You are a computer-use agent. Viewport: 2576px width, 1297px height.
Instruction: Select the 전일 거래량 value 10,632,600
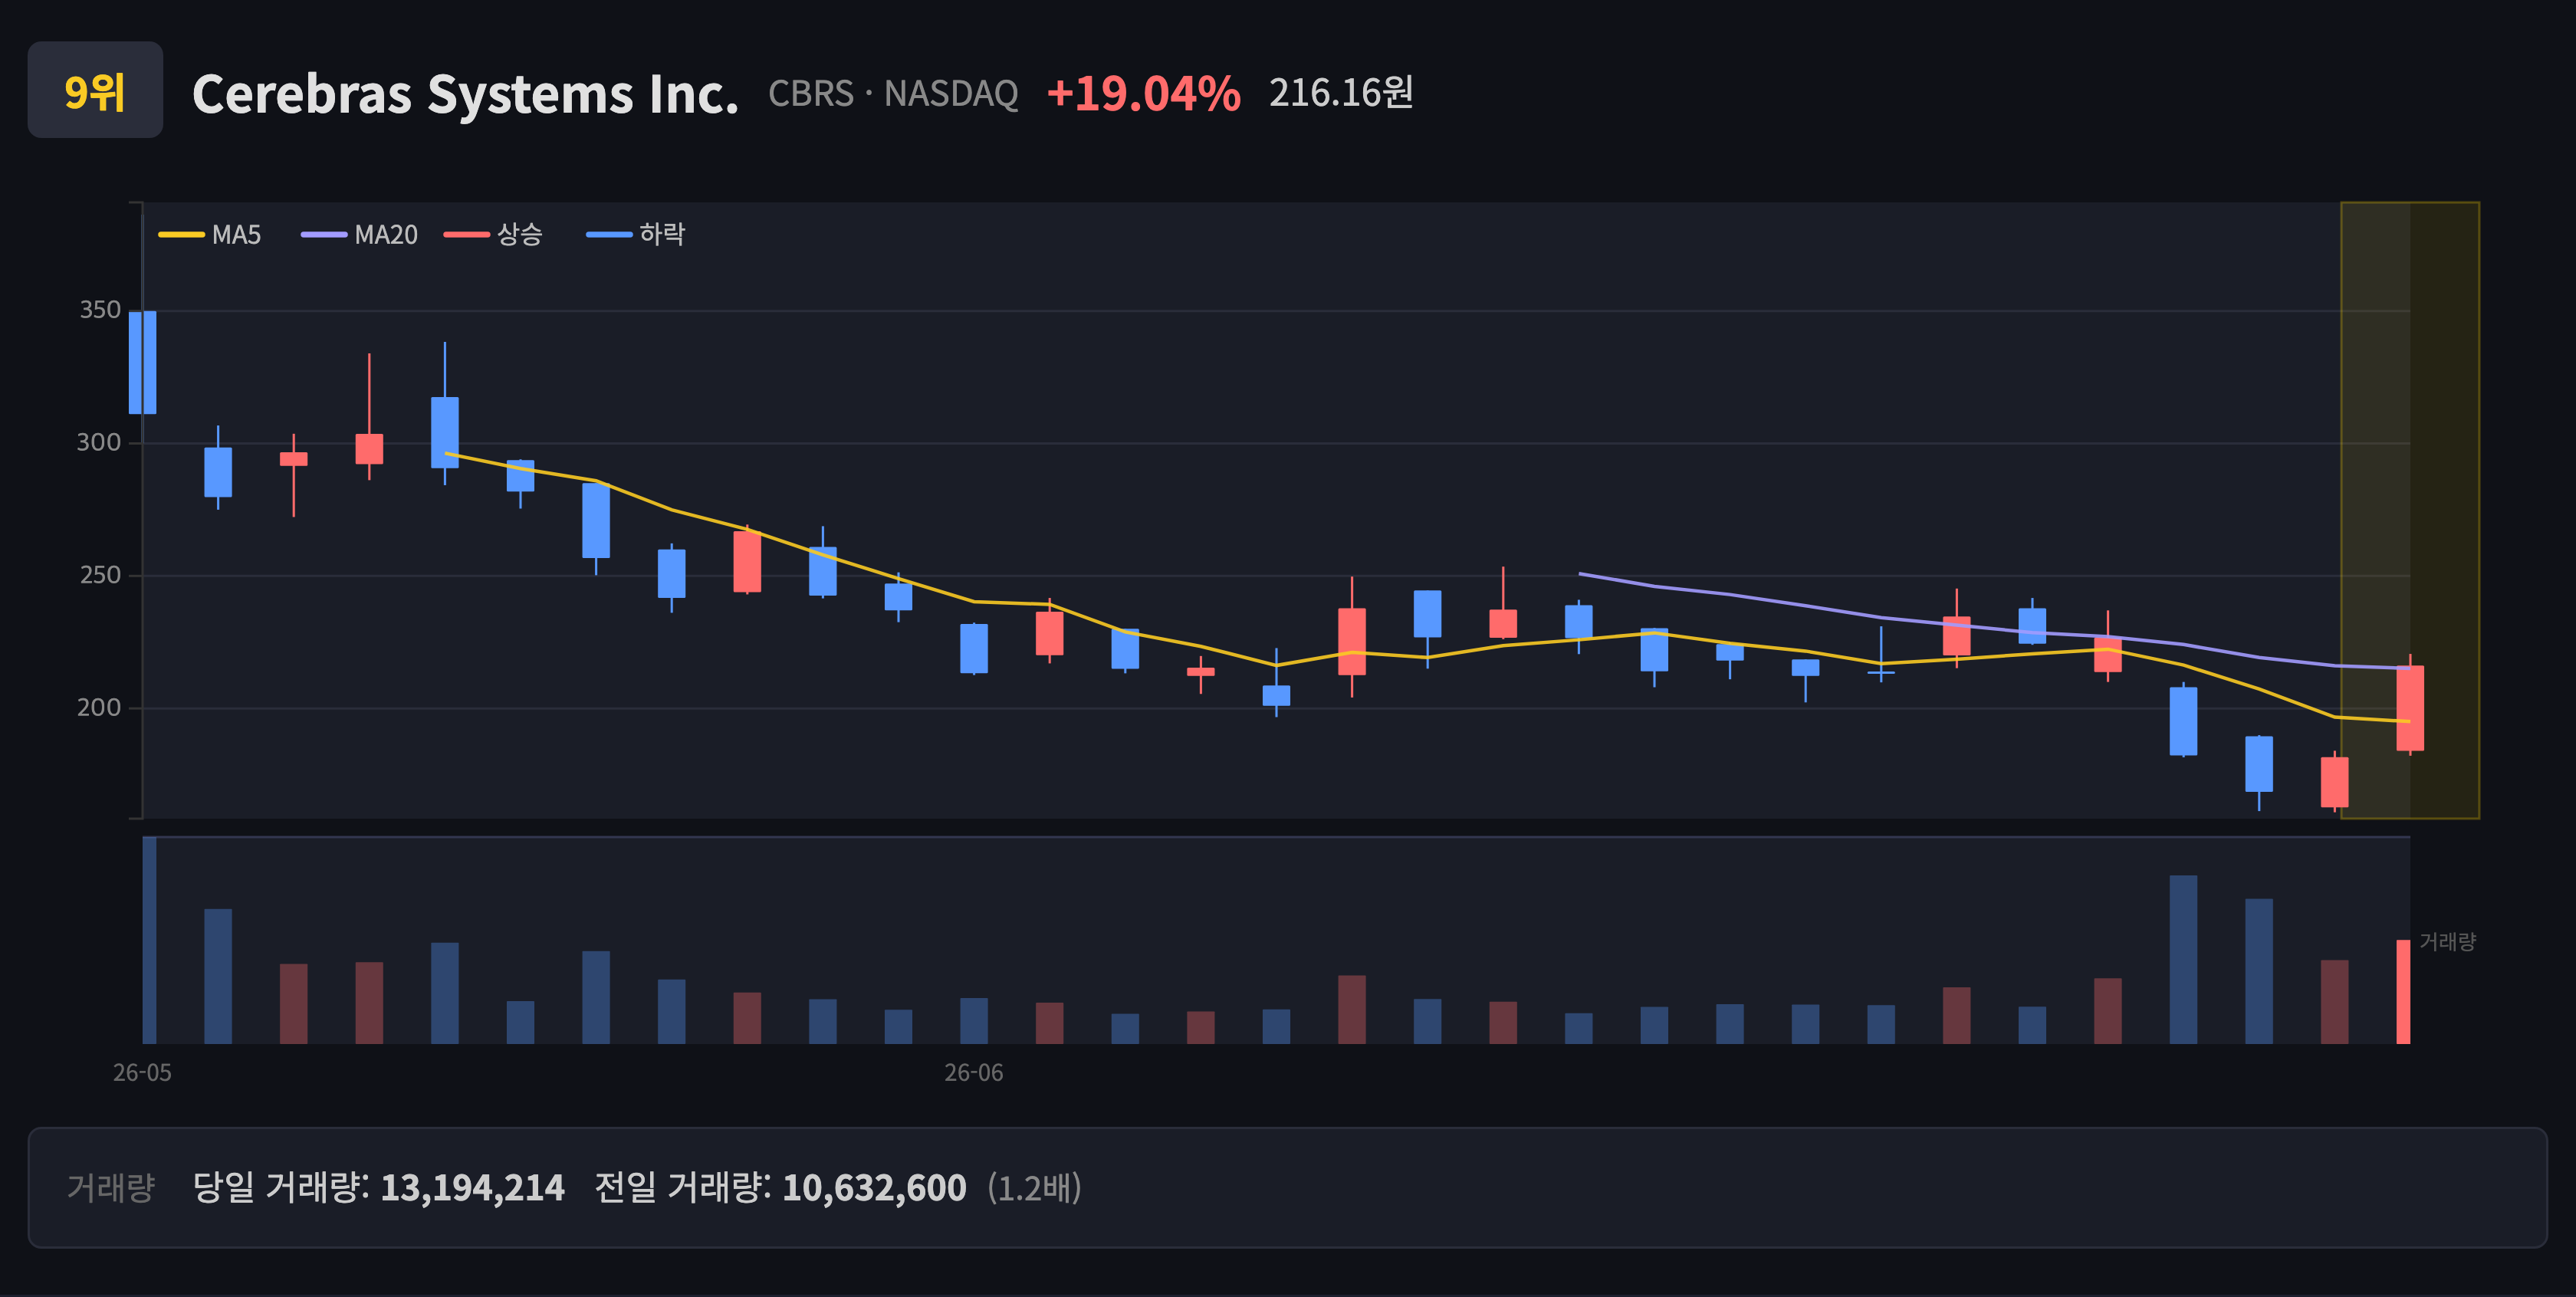[874, 1187]
